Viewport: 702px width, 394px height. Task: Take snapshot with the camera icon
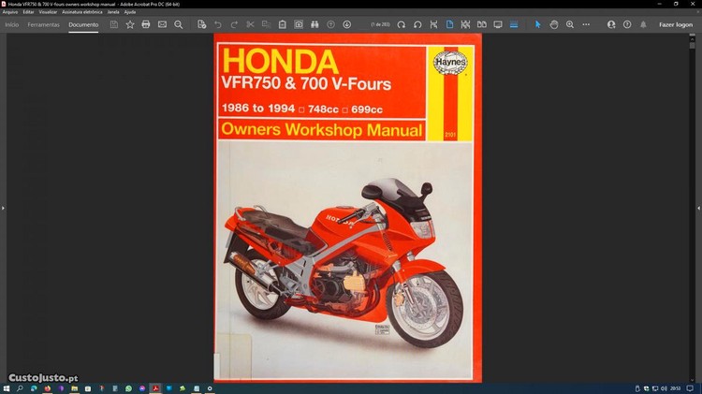pyautogui.click(x=299, y=24)
